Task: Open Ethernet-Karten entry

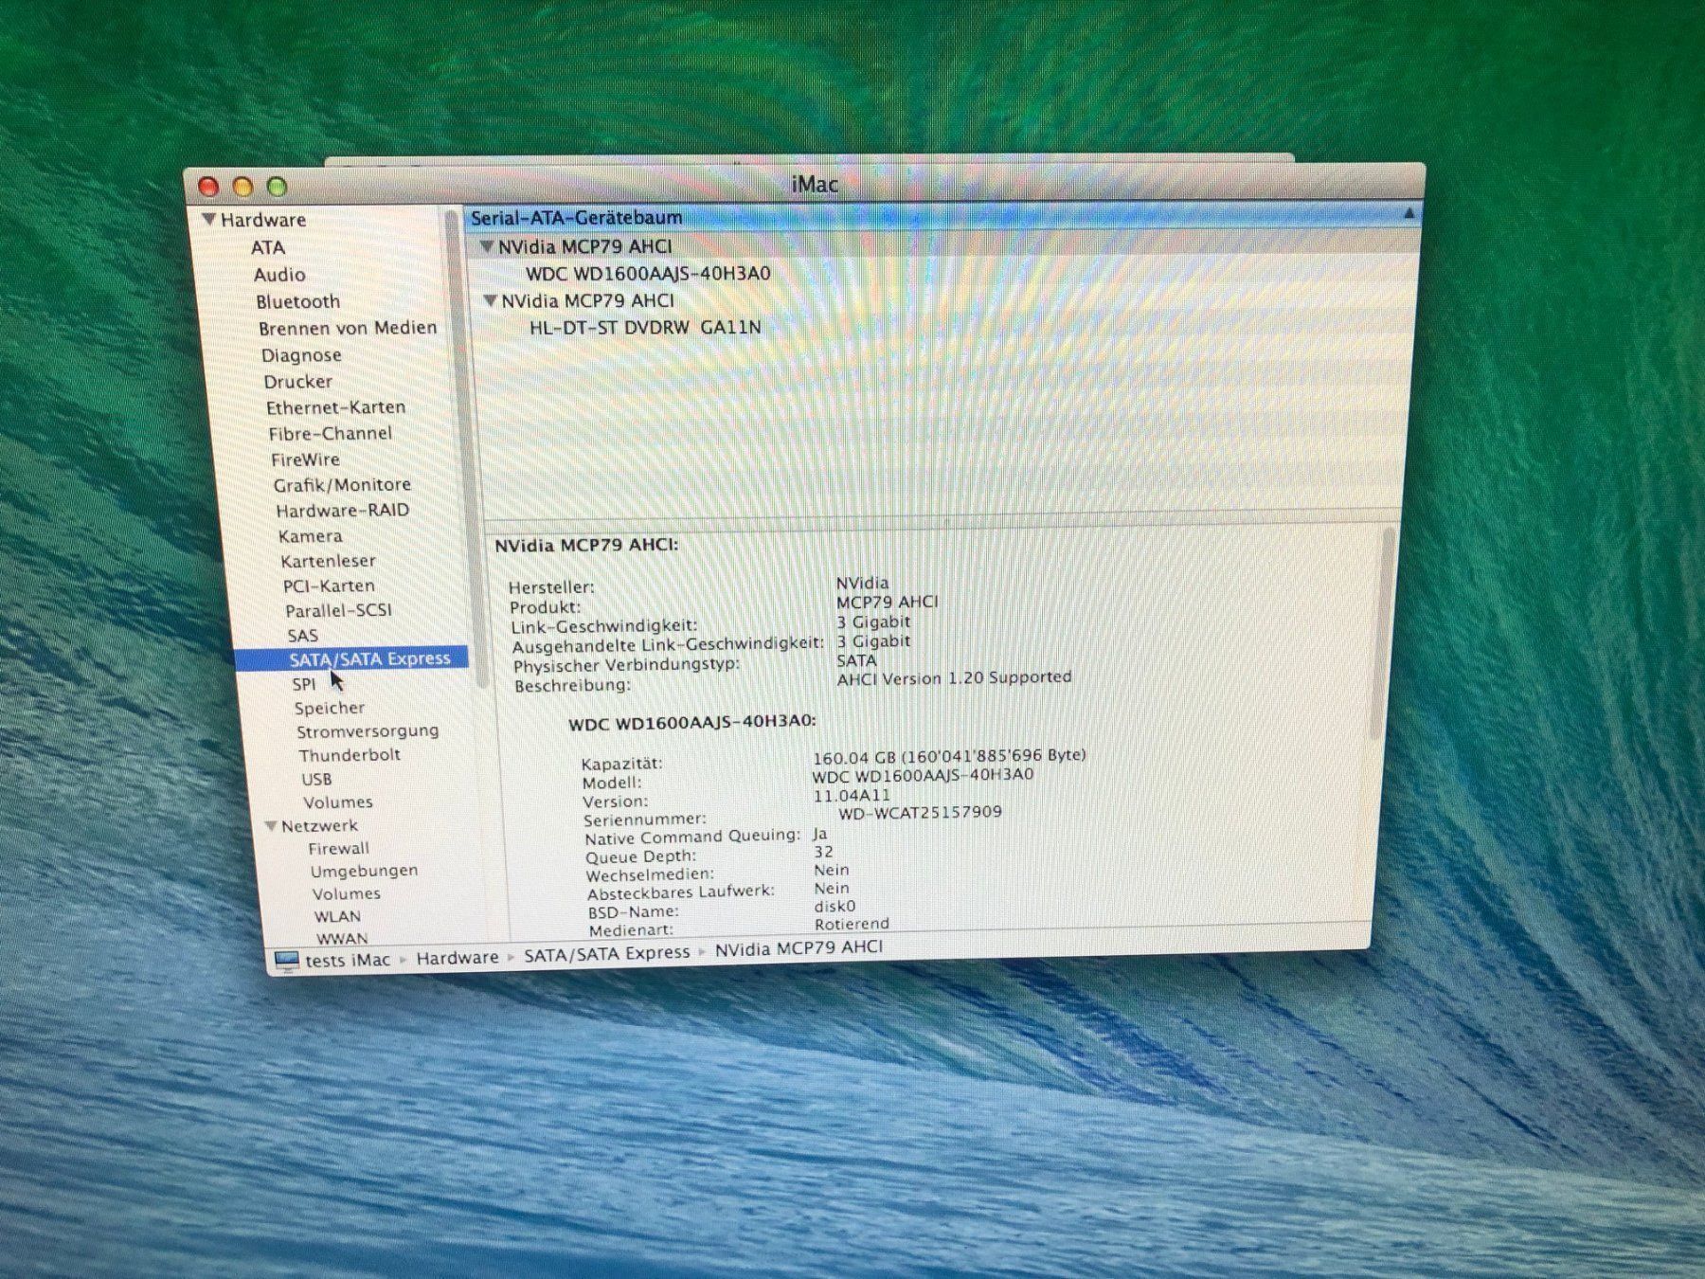Action: (335, 407)
